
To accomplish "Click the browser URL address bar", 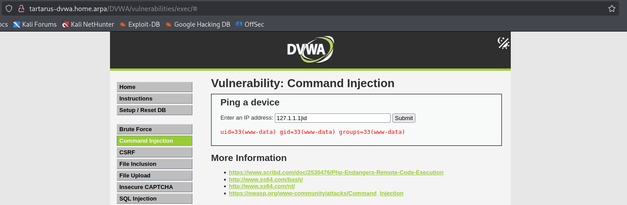I will pyautogui.click(x=312, y=8).
